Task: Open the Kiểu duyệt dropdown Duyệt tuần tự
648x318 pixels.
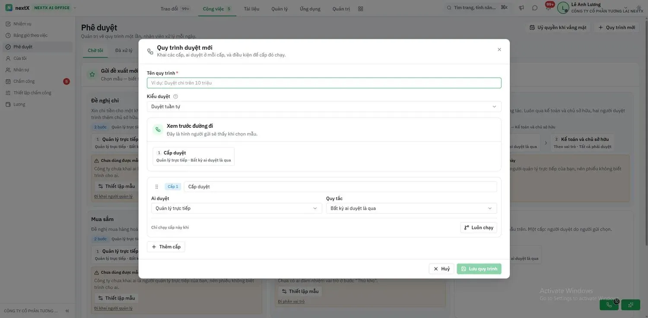Action: coord(324,106)
